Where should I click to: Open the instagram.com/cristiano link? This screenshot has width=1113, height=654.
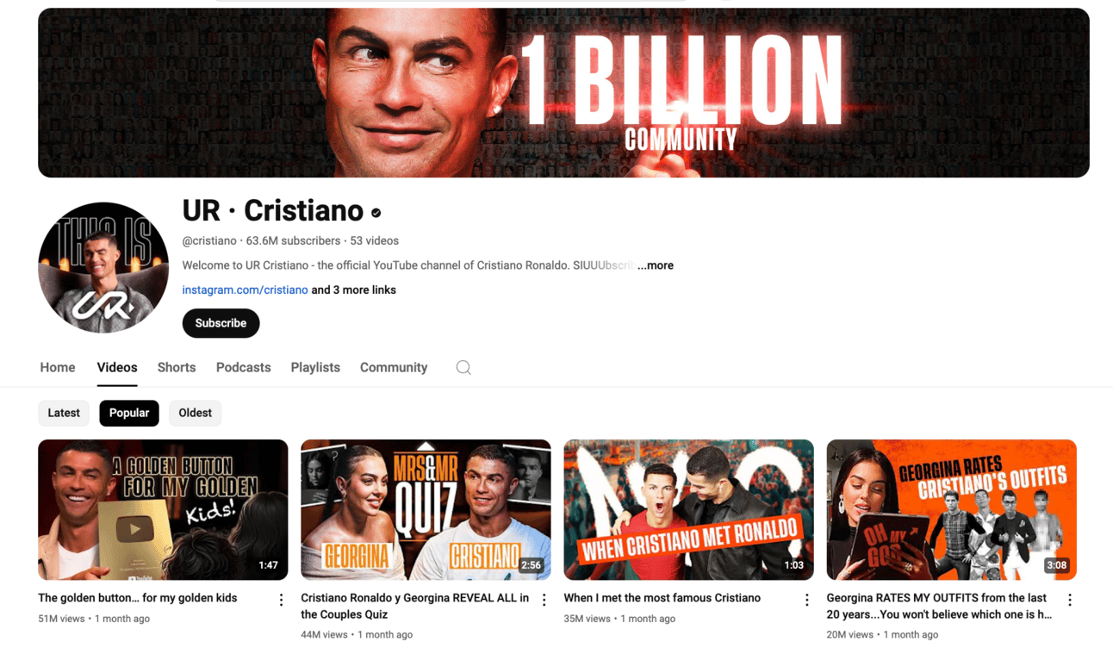pos(245,290)
